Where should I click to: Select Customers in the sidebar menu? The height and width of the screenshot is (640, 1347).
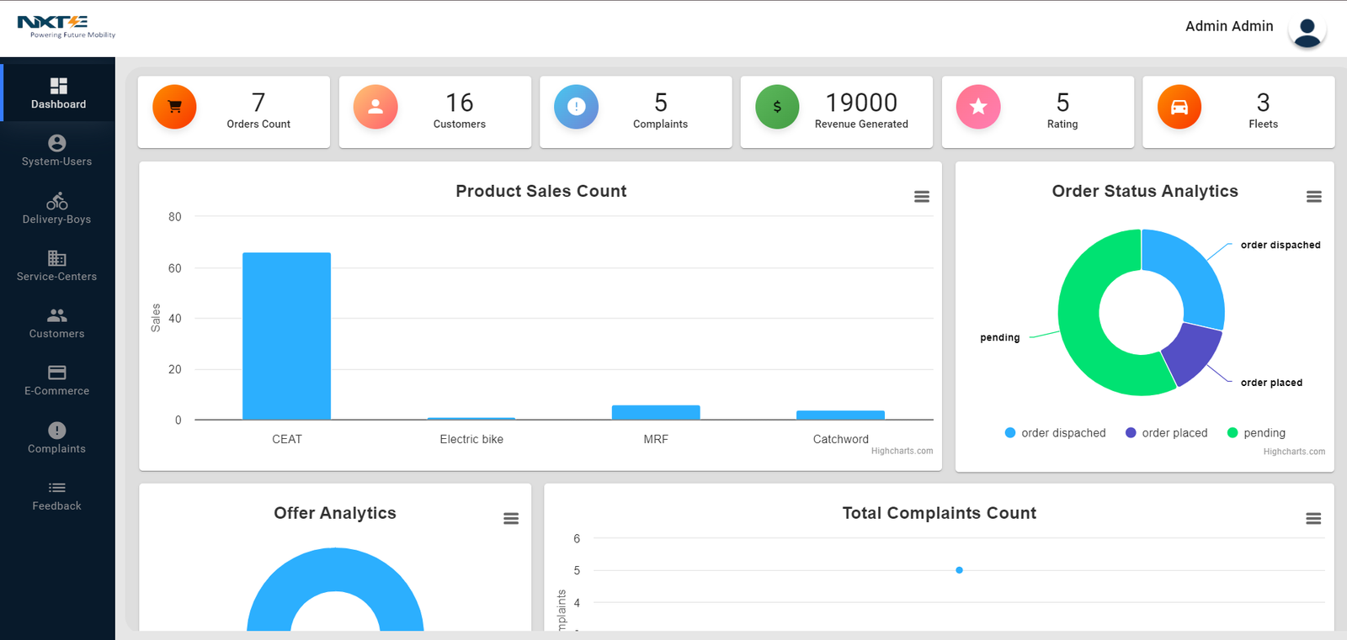point(57,322)
